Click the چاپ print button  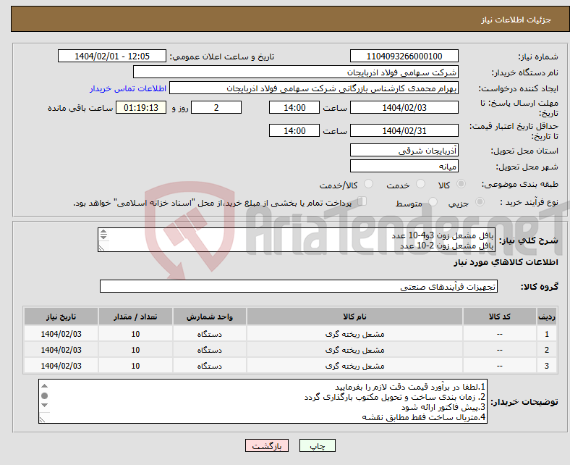point(317,445)
